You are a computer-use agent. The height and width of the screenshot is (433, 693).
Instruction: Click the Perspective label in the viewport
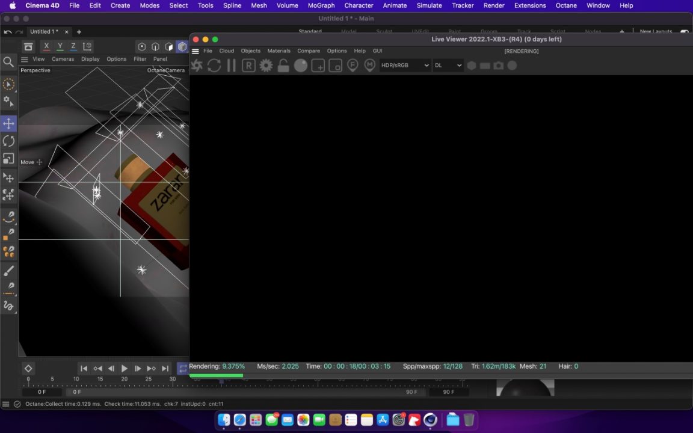[x=35, y=70]
